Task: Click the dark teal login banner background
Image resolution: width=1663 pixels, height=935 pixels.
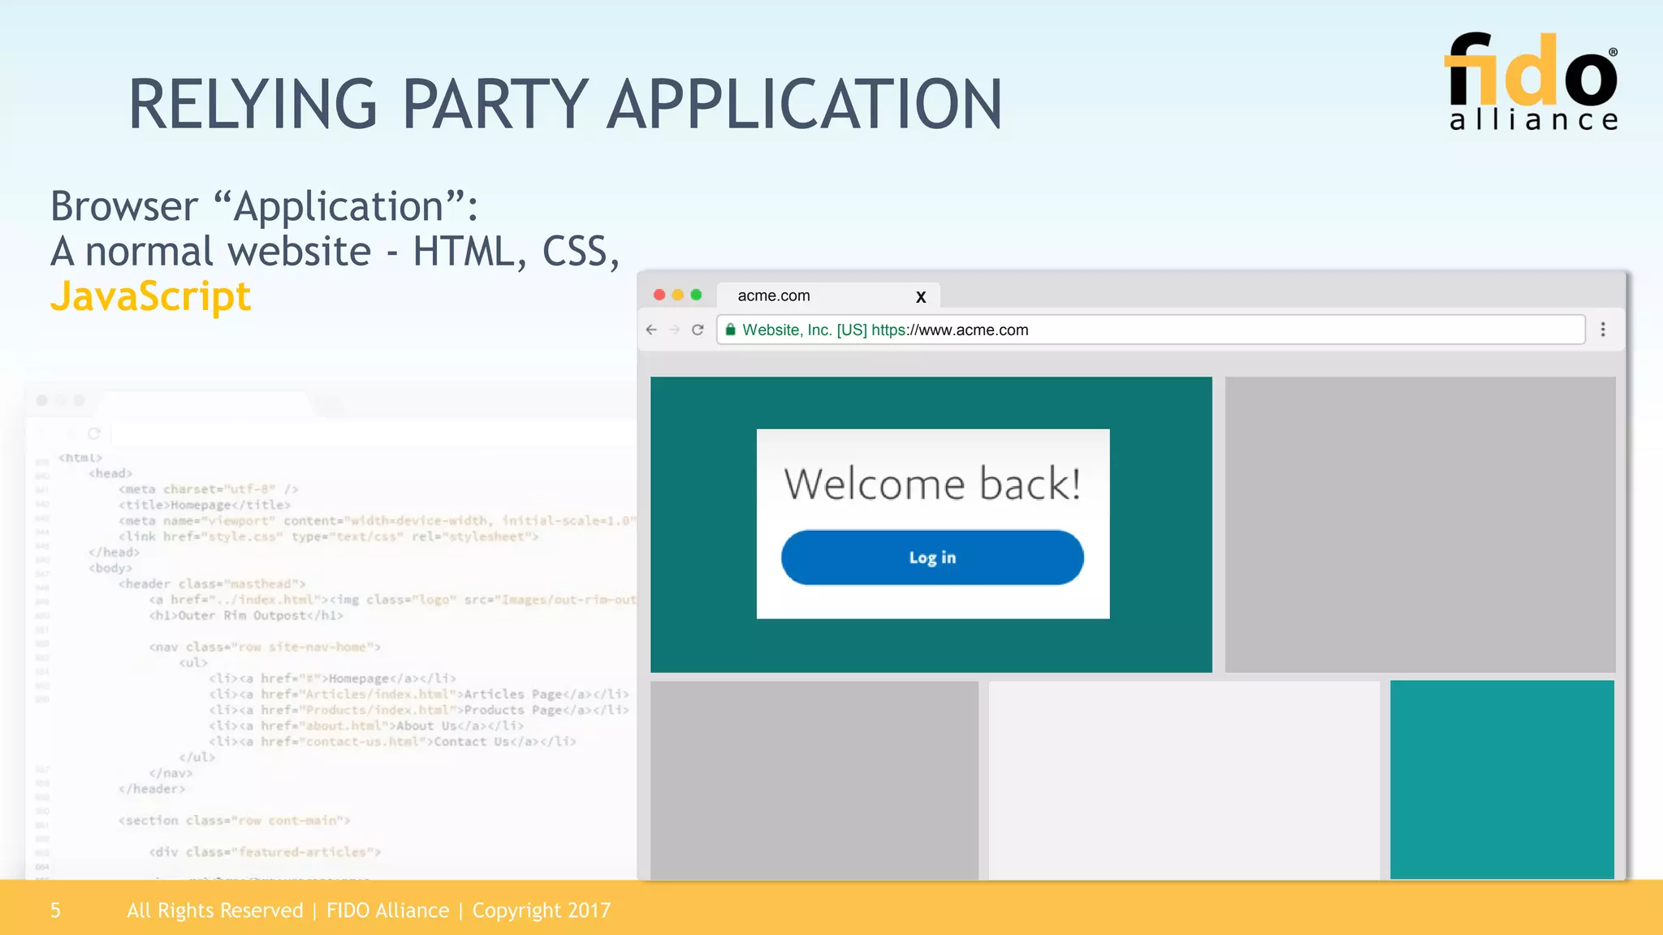Action: 702,524
